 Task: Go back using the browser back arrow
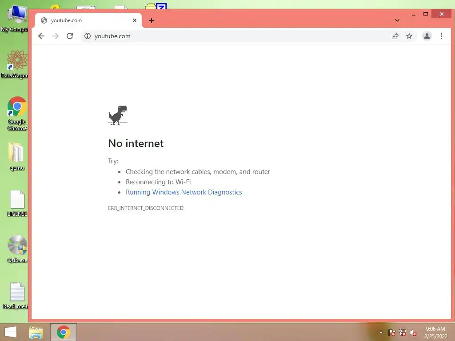(x=41, y=36)
